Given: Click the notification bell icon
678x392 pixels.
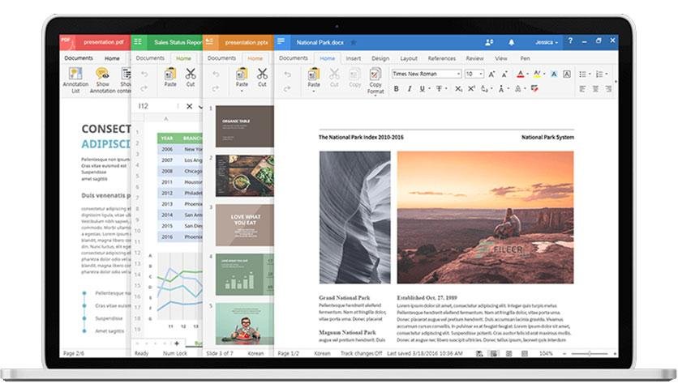Looking at the screenshot, I should pos(511,42).
